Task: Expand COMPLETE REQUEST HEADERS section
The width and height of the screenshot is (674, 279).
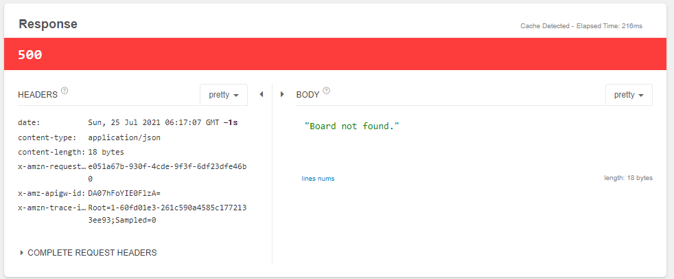Action: [89, 253]
